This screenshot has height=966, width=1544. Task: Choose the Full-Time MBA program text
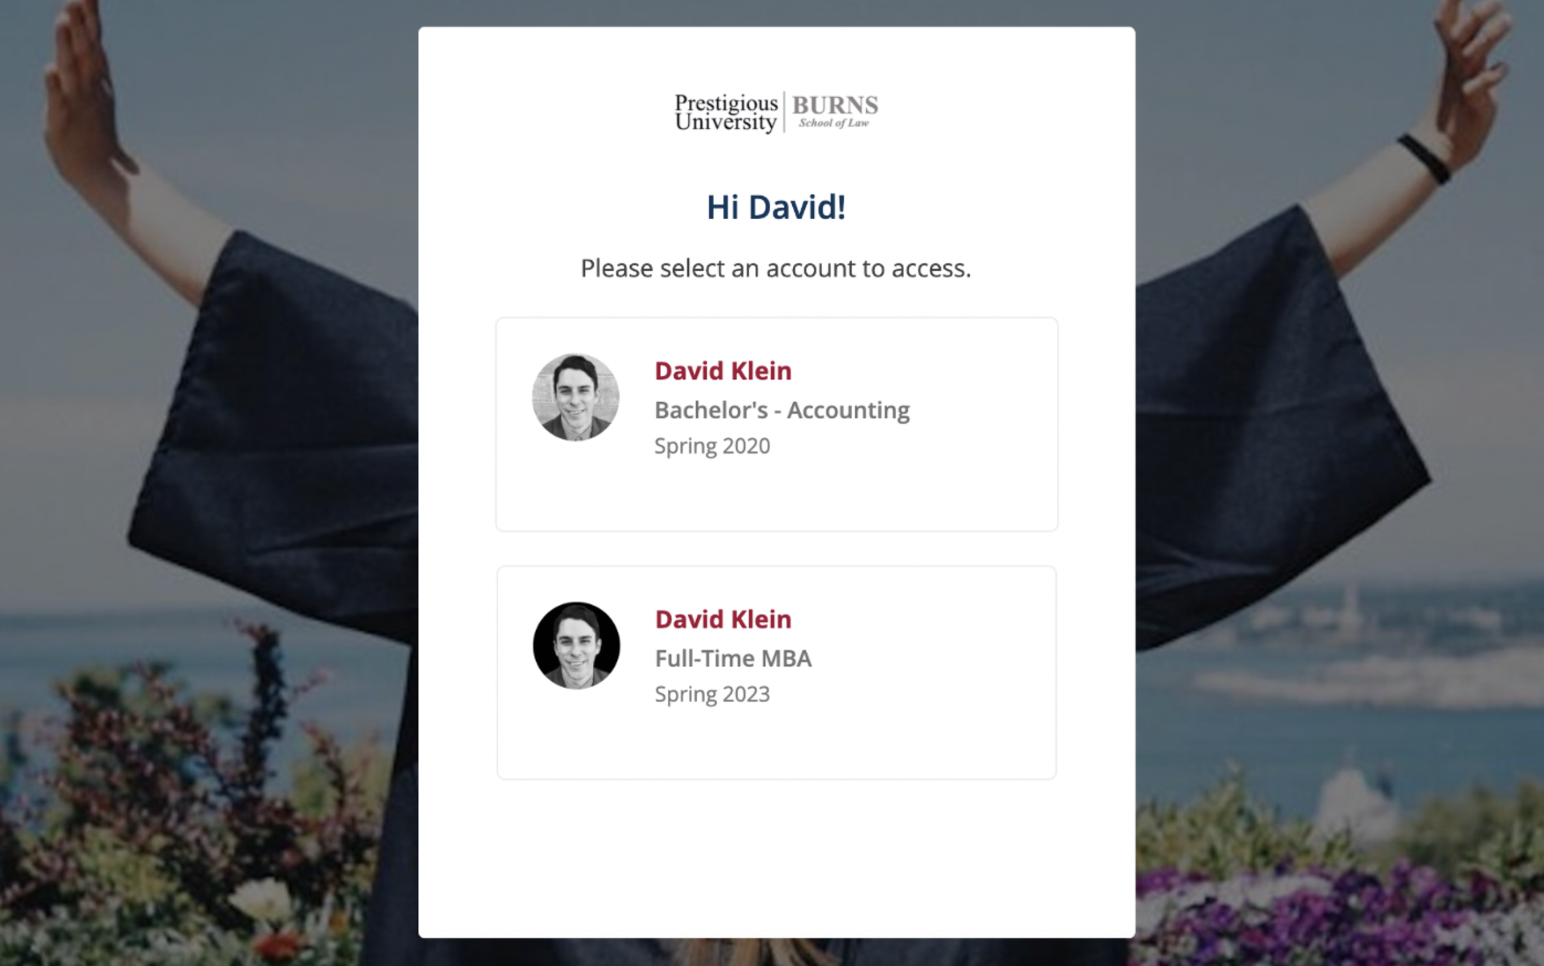(733, 658)
